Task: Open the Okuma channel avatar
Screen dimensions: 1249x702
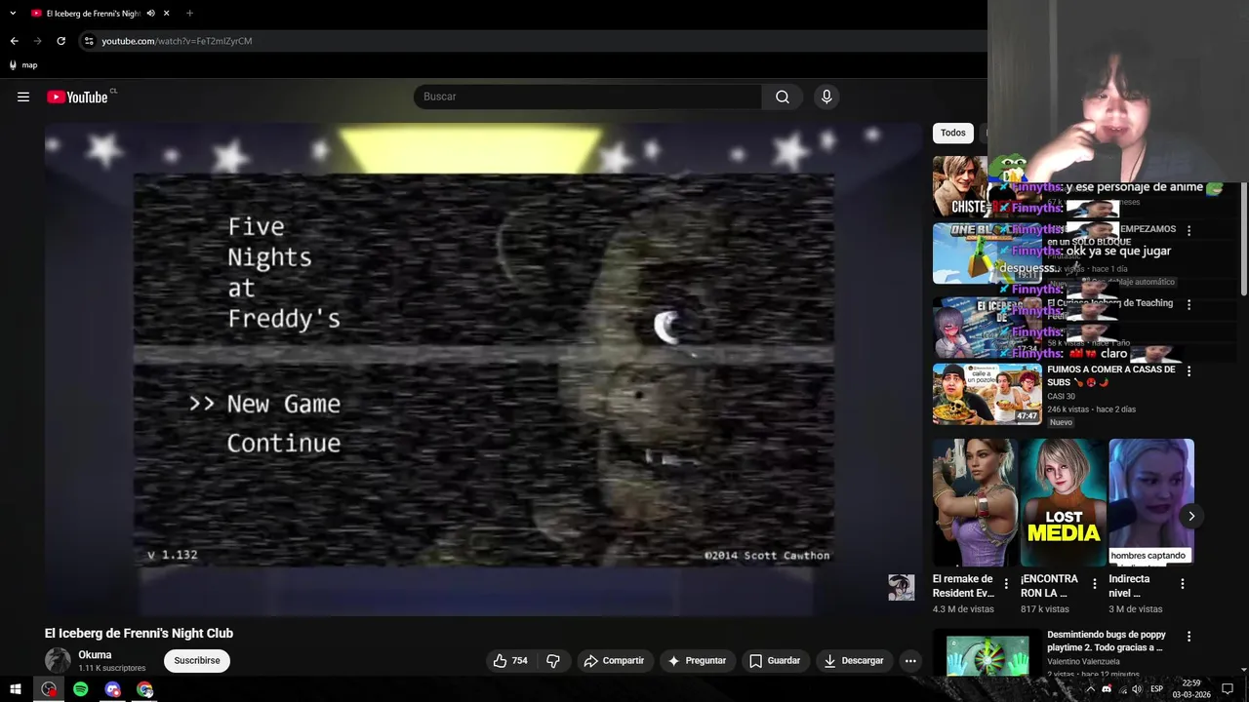Action: [x=58, y=660]
